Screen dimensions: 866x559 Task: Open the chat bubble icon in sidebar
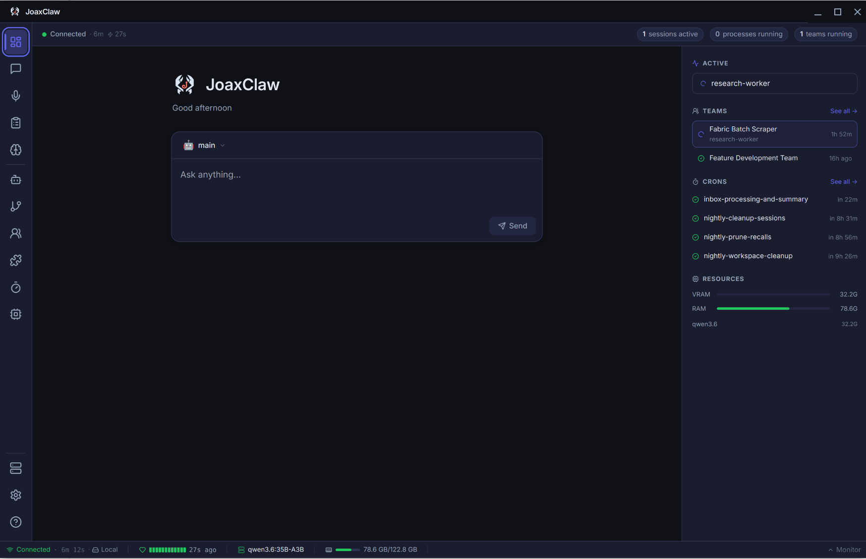click(16, 69)
